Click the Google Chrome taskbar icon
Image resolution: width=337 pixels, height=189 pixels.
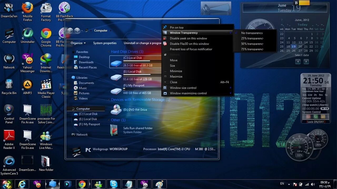(82, 184)
